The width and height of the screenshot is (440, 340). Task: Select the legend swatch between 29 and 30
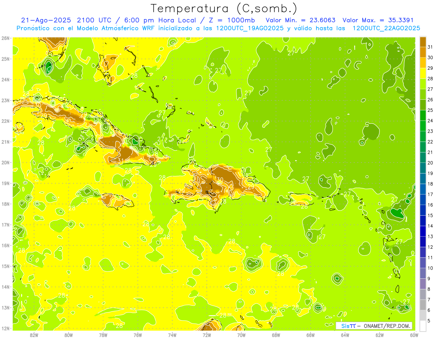(423, 63)
